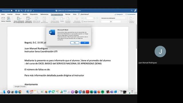
Task: Click the Comentarios button
Action: pyautogui.click(x=130, y=14)
